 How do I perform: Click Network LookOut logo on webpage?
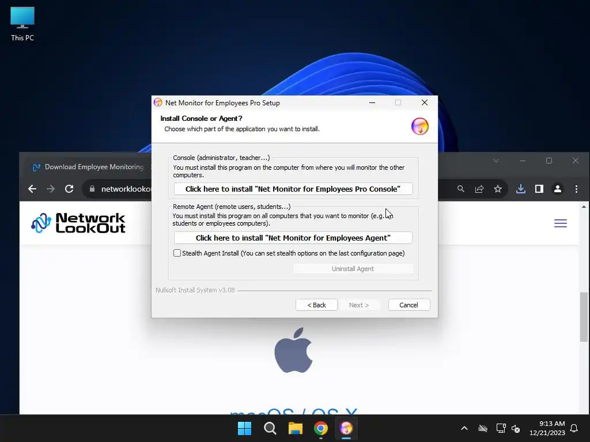pyautogui.click(x=78, y=223)
